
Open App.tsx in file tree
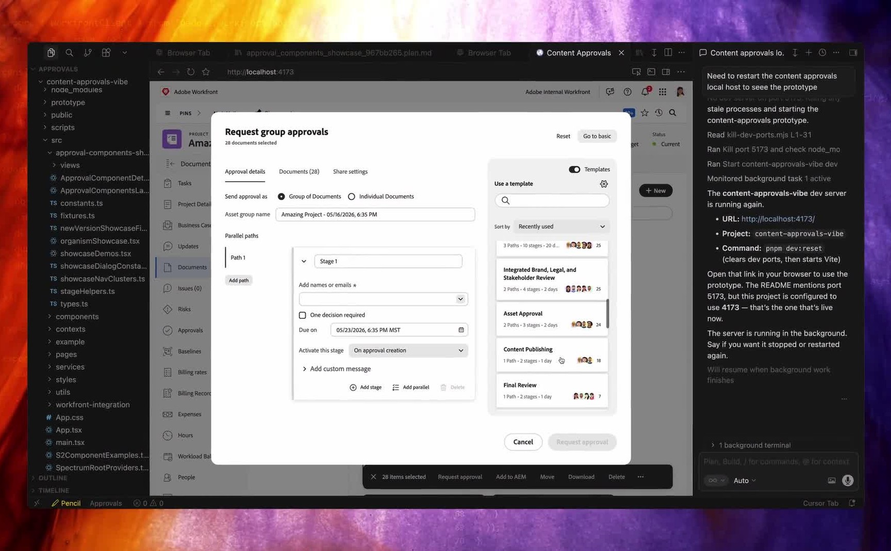[69, 430]
